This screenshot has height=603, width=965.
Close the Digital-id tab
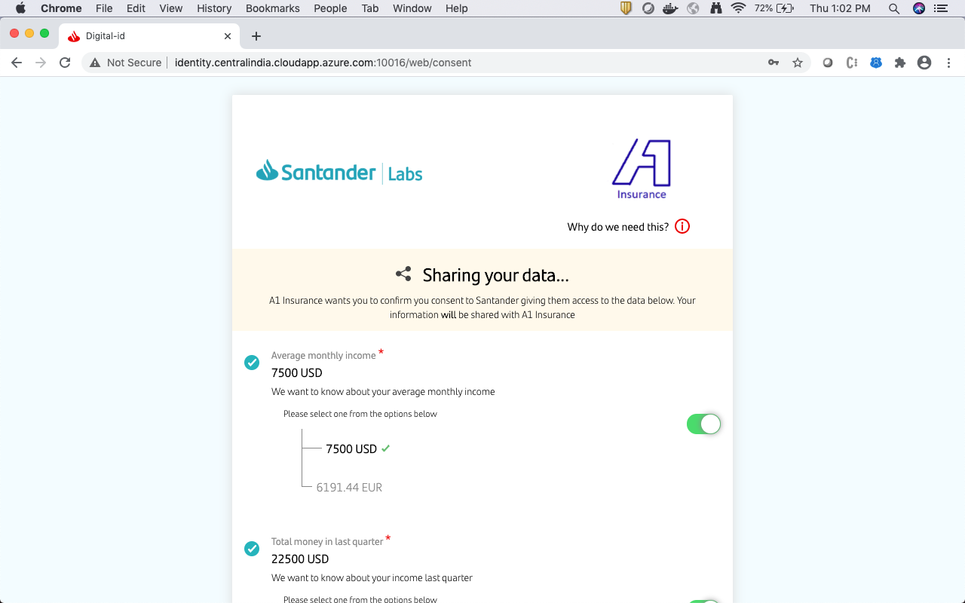pyautogui.click(x=228, y=35)
